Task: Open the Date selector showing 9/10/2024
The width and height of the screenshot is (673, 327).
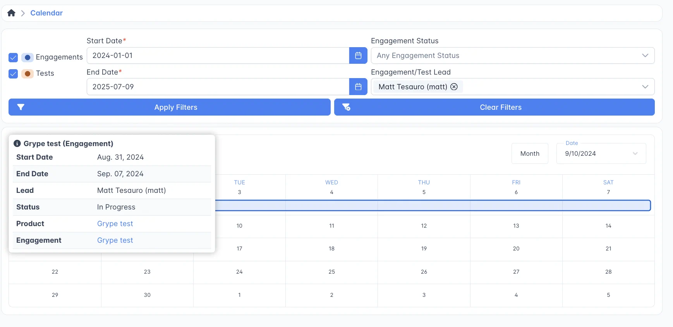Action: point(601,153)
